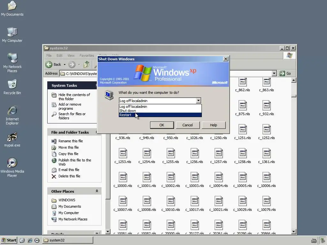Go back with the Back arrow button
This screenshot has width=327, height=245.
tap(53, 64)
